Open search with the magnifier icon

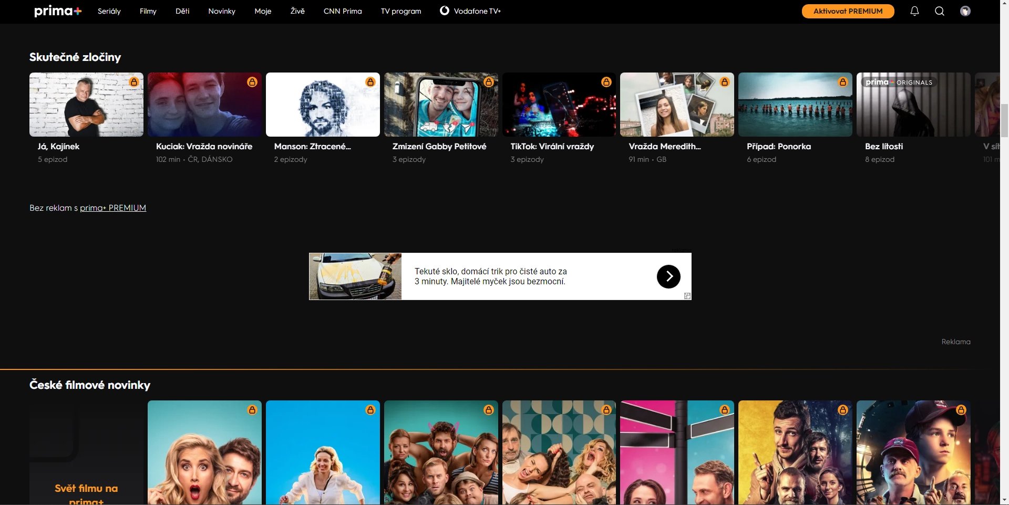click(x=940, y=11)
